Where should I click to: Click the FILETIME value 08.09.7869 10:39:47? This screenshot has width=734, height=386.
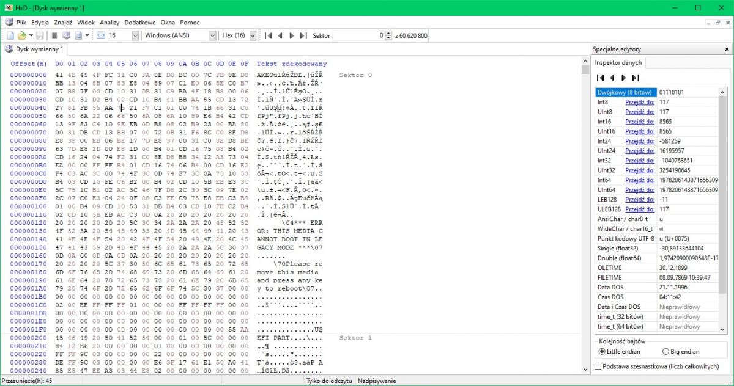tap(686, 278)
